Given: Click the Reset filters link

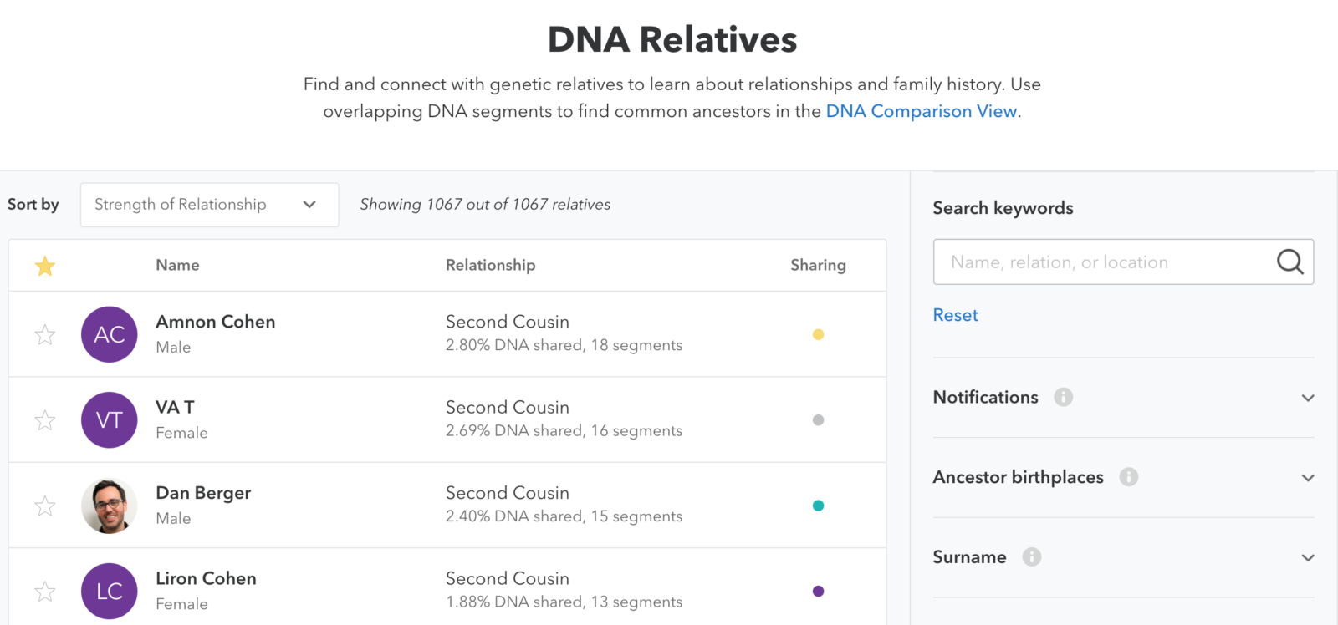Looking at the screenshot, I should 955,315.
